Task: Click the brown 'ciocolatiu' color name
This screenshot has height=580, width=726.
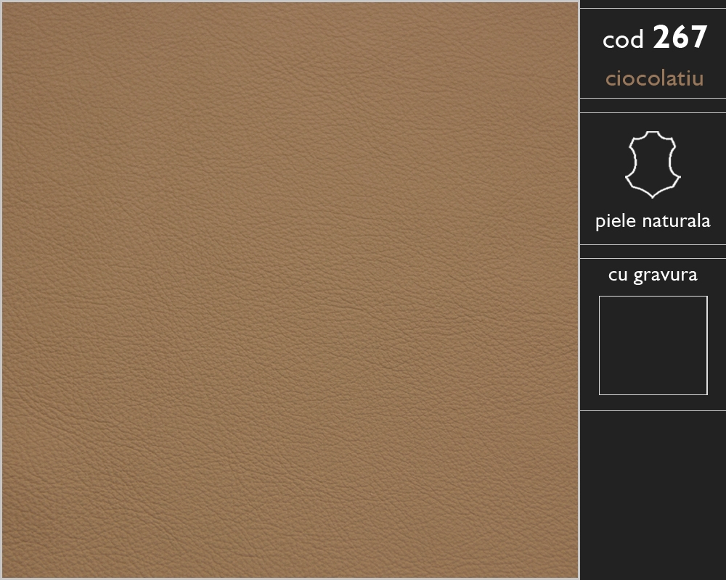Action: coord(654,78)
